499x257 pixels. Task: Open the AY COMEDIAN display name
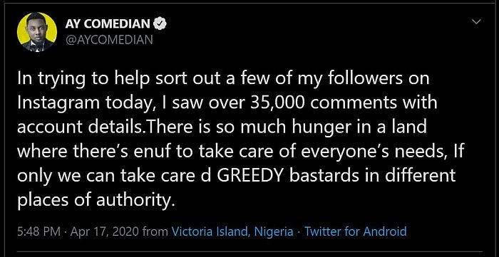tap(108, 23)
